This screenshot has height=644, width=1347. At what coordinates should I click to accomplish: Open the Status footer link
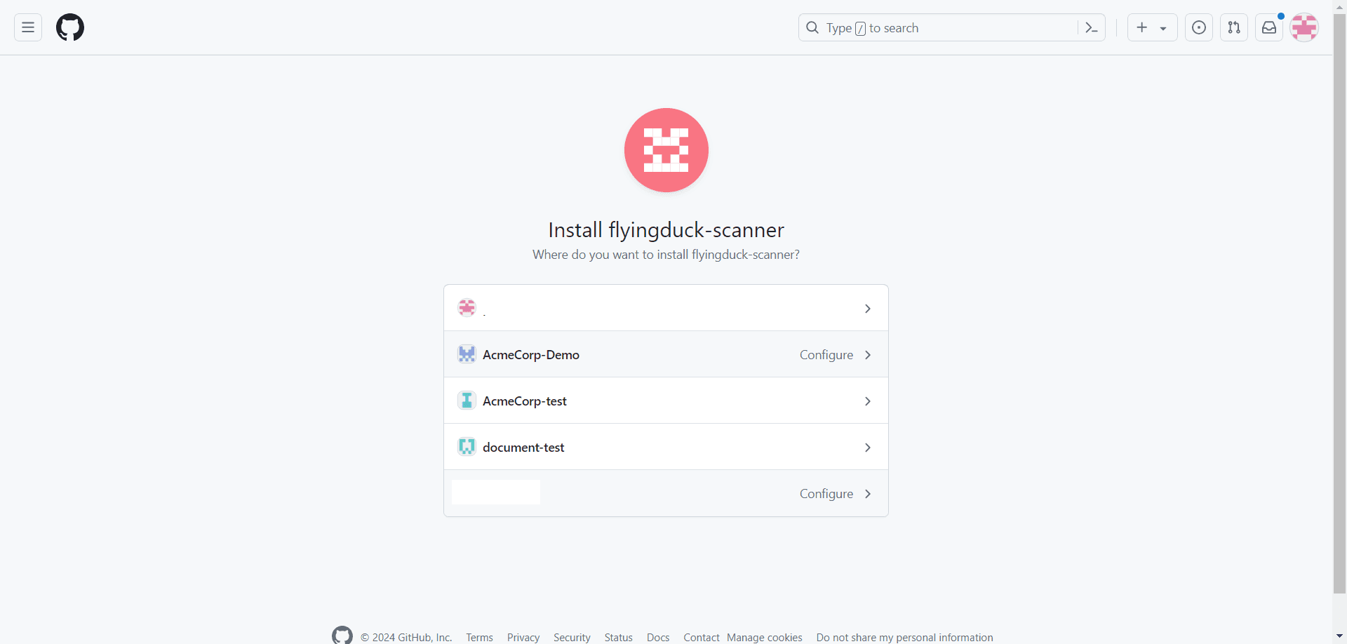618,637
